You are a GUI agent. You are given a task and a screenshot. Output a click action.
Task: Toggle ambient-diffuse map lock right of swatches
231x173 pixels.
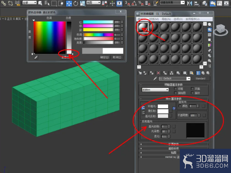(x=174, y=109)
